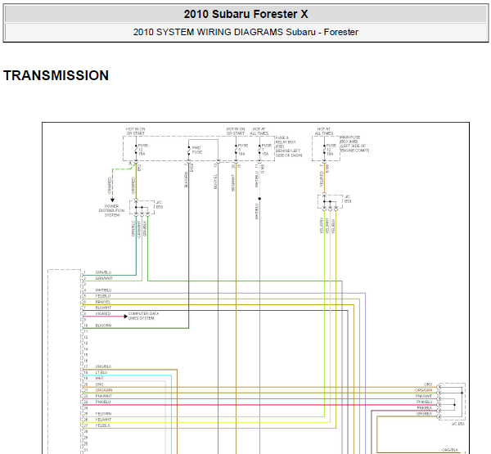Click "J/C B53" label near GRN/RED junction
This screenshot has width=491, height=454.
pos(160,205)
